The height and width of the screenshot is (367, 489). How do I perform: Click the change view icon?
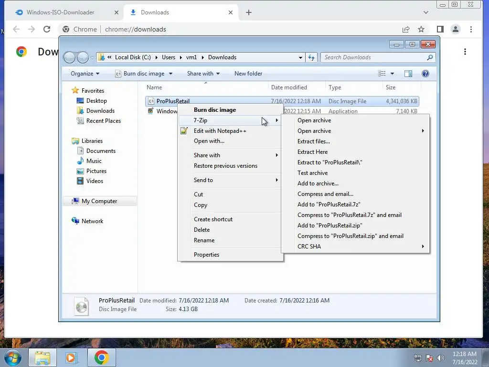coord(382,74)
